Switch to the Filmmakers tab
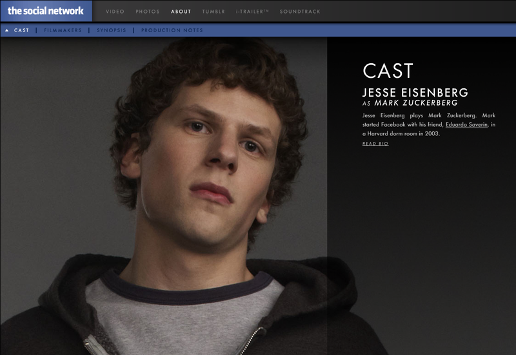516x355 pixels. (63, 30)
